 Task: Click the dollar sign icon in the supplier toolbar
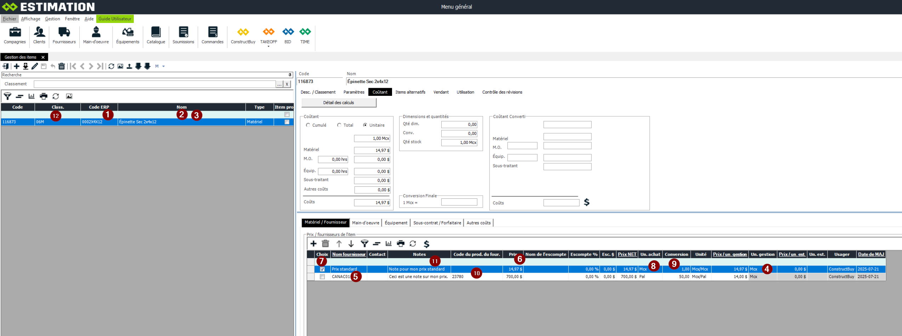[x=426, y=244]
